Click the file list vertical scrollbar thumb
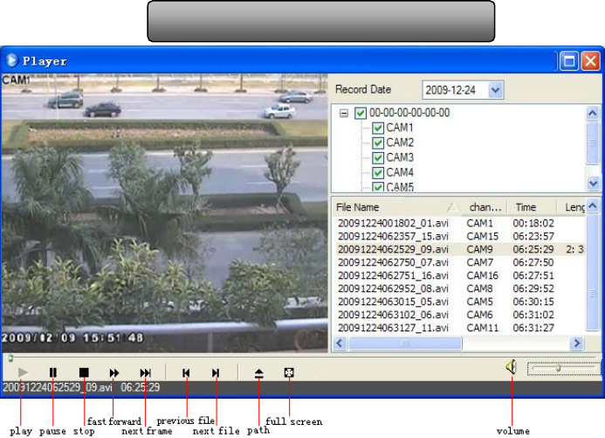The image size is (605, 438). click(592, 272)
